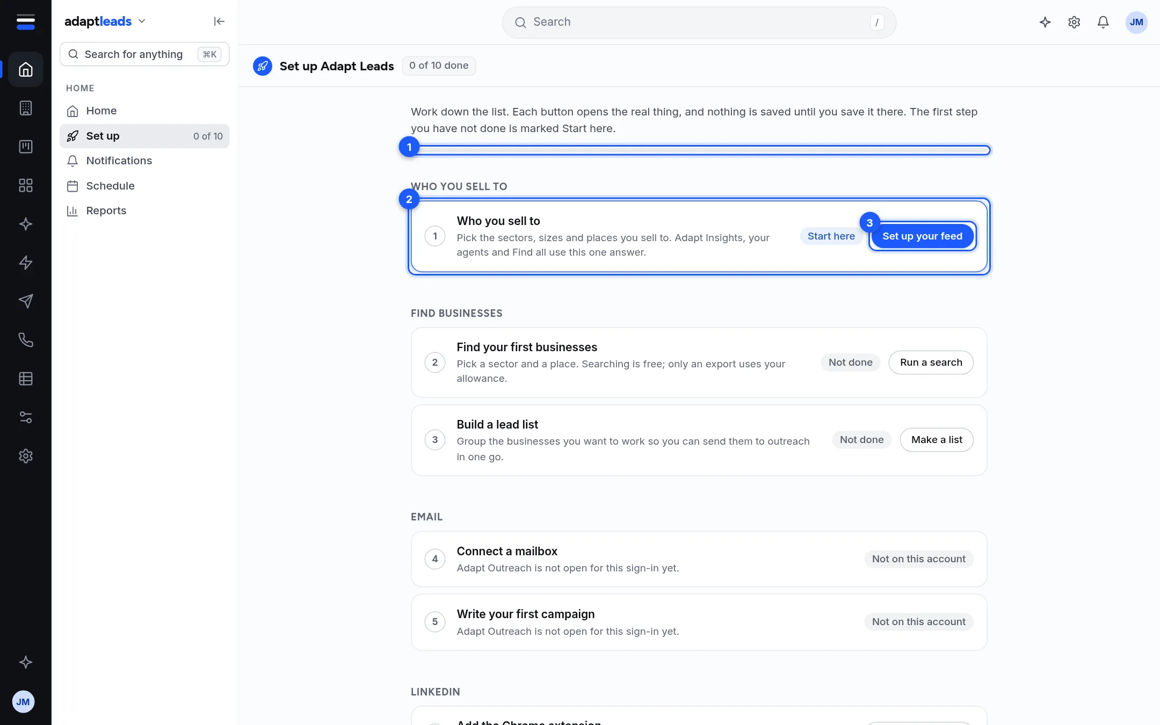
Task: Click the Set up your feed button
Action: 922,236
